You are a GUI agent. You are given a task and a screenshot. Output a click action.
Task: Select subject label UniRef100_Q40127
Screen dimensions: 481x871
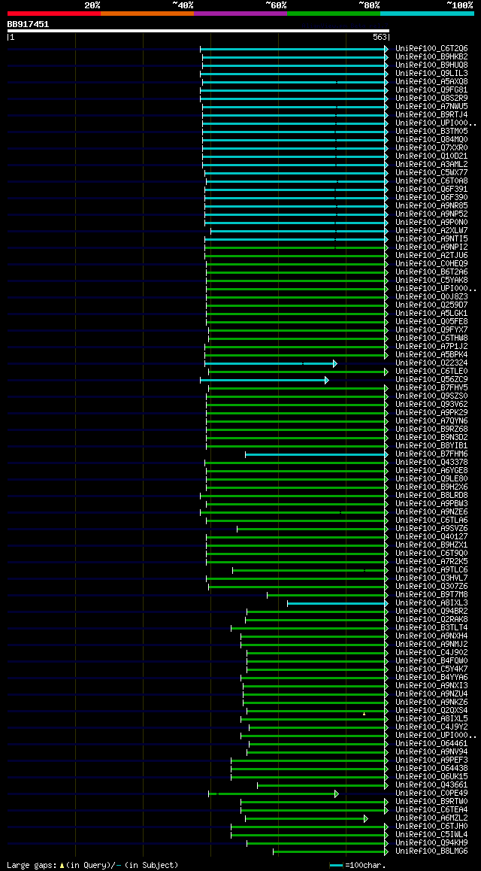pos(431,537)
